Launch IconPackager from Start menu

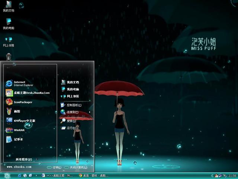tap(19, 102)
